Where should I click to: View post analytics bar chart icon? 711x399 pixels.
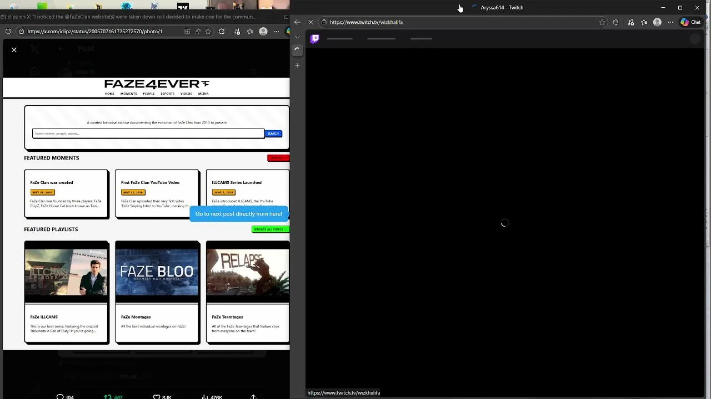click(205, 397)
